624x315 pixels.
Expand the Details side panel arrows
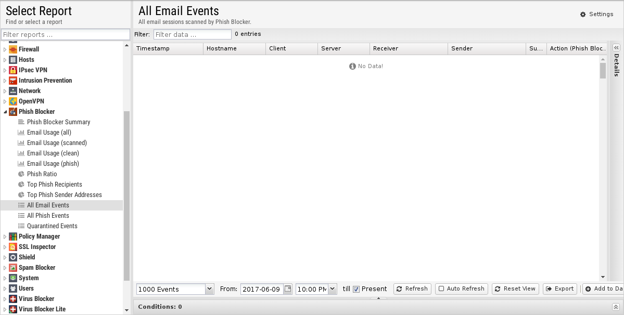pyautogui.click(x=616, y=47)
